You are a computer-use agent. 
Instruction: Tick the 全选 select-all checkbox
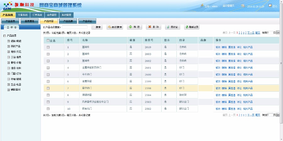click(x=48, y=41)
